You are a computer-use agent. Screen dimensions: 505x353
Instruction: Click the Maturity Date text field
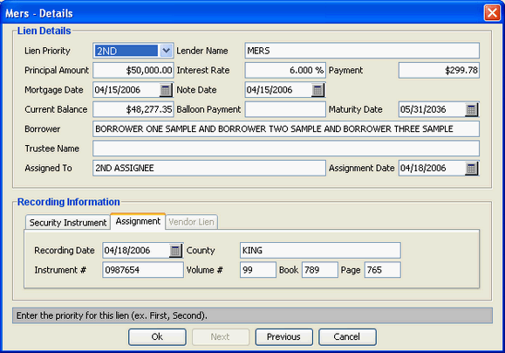point(433,110)
